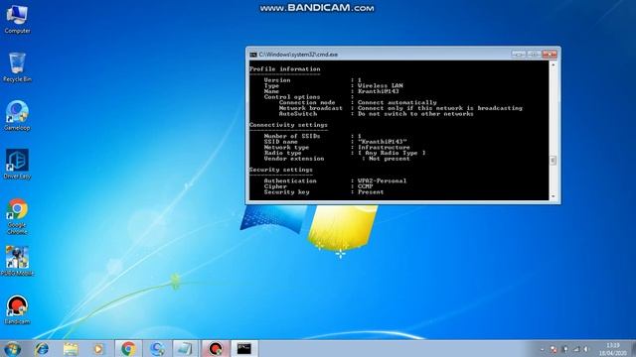This screenshot has height=357, width=636.
Task: Click the cmd.exe window title bar text
Action: [298, 55]
